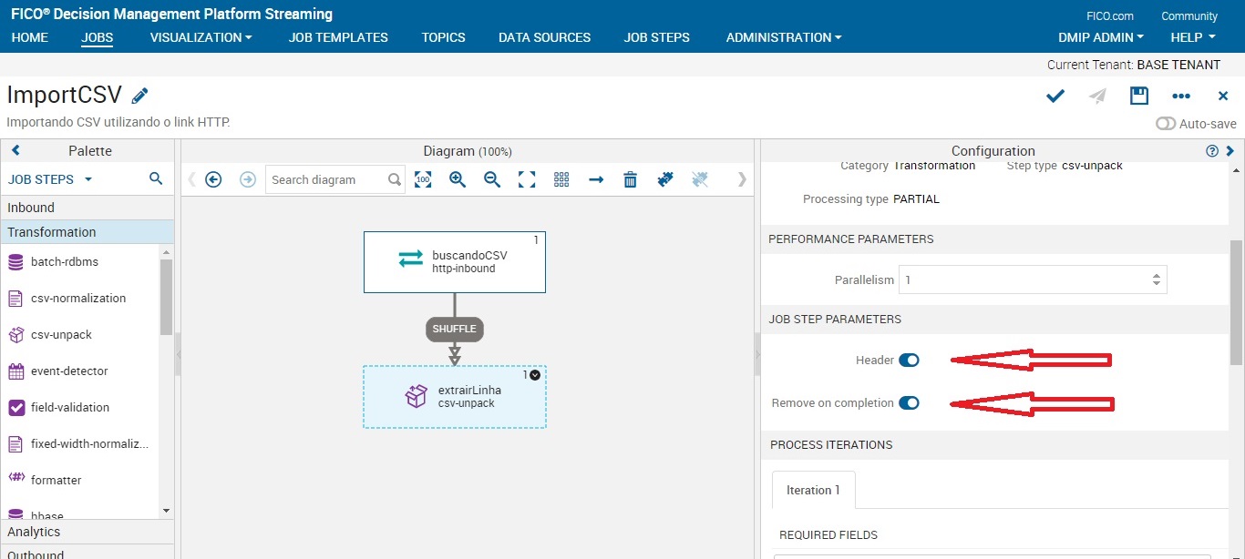Open more options via the ellipsis
This screenshot has width=1245, height=559.
coord(1181,96)
